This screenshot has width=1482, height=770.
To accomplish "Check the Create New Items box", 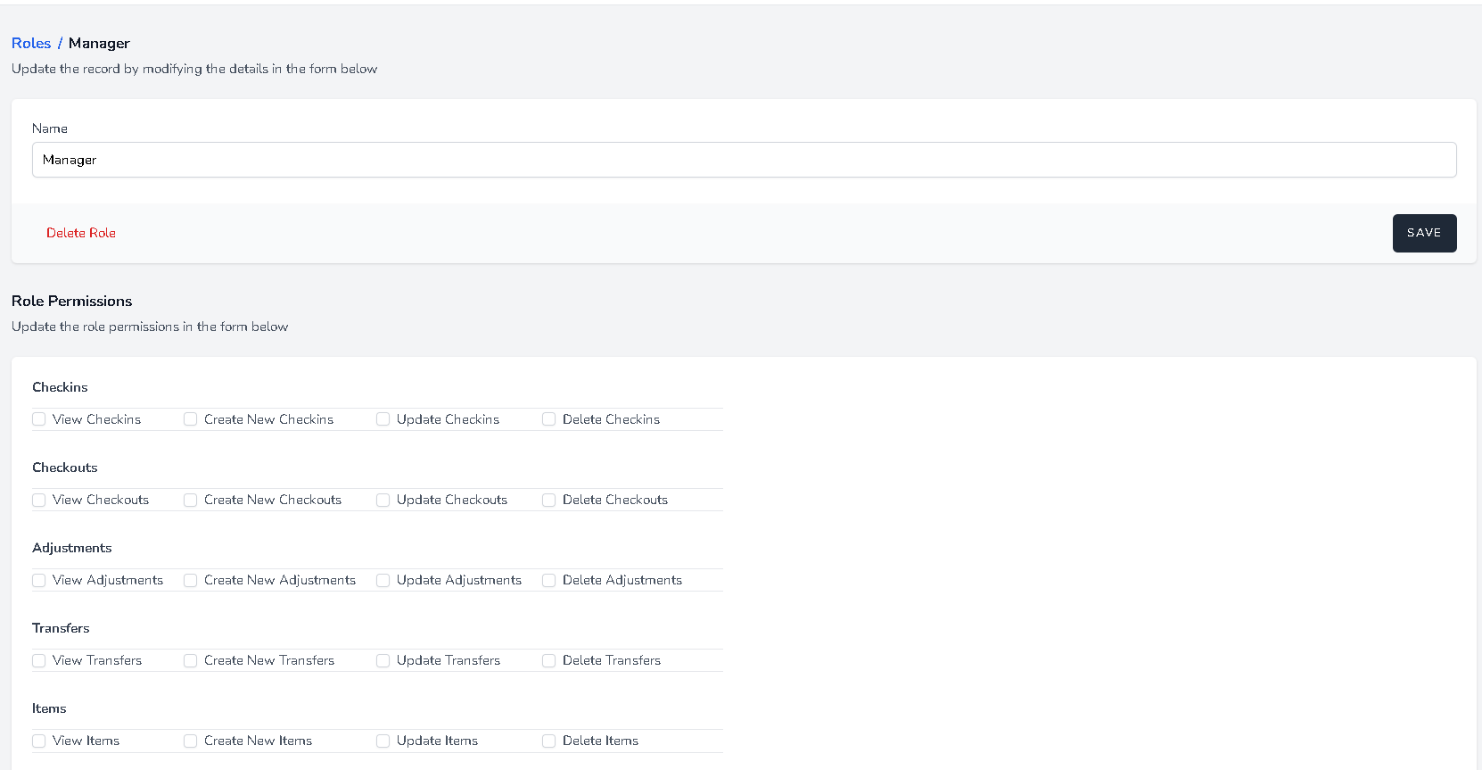I will [x=191, y=741].
